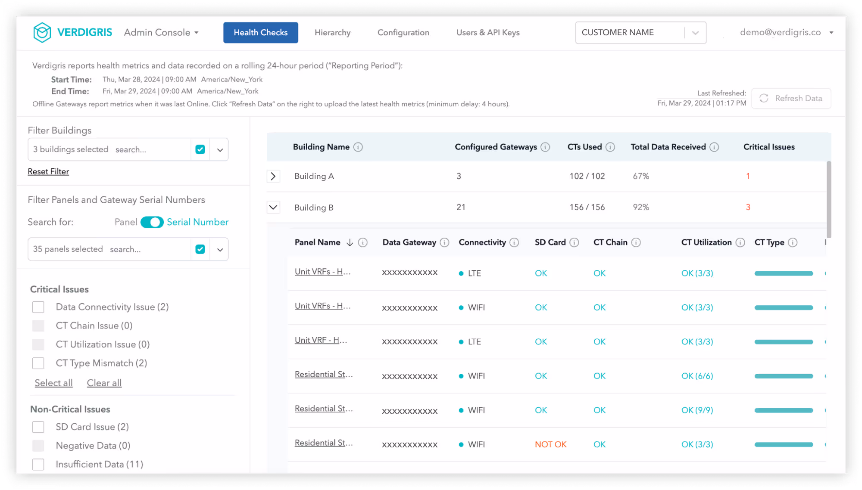The width and height of the screenshot is (862, 490).
Task: Click sort arrow next to Panel Name
Action: click(350, 243)
